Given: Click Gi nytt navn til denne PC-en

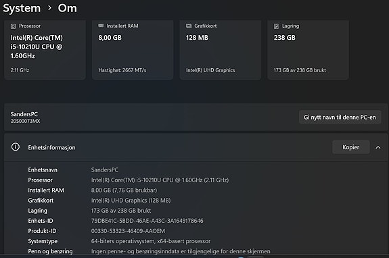Looking at the screenshot, I should (340, 117).
